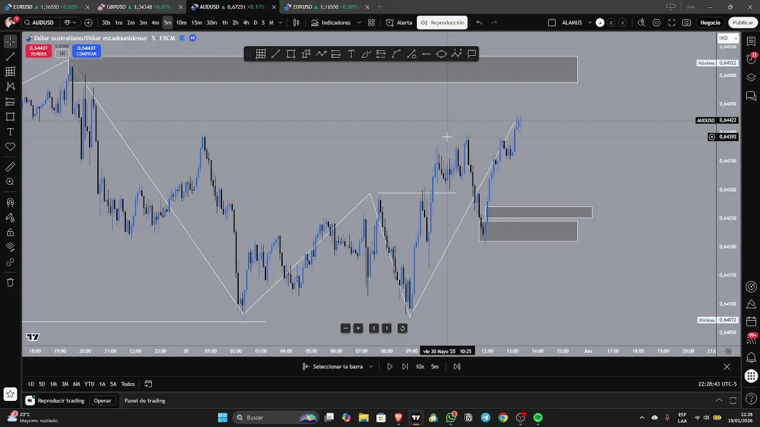This screenshot has width=760, height=427.
Task: Open the forecasting and measurement tools in the left toolbar
Action: (10, 101)
